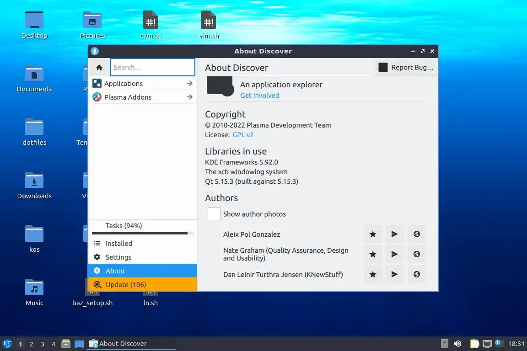527x351 pixels.
Task: Click the removable media eject icon in the tray
Action: tap(444, 344)
